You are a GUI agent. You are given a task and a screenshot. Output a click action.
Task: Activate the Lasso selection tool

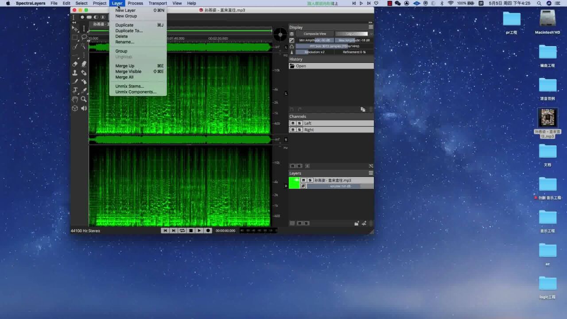point(84,38)
